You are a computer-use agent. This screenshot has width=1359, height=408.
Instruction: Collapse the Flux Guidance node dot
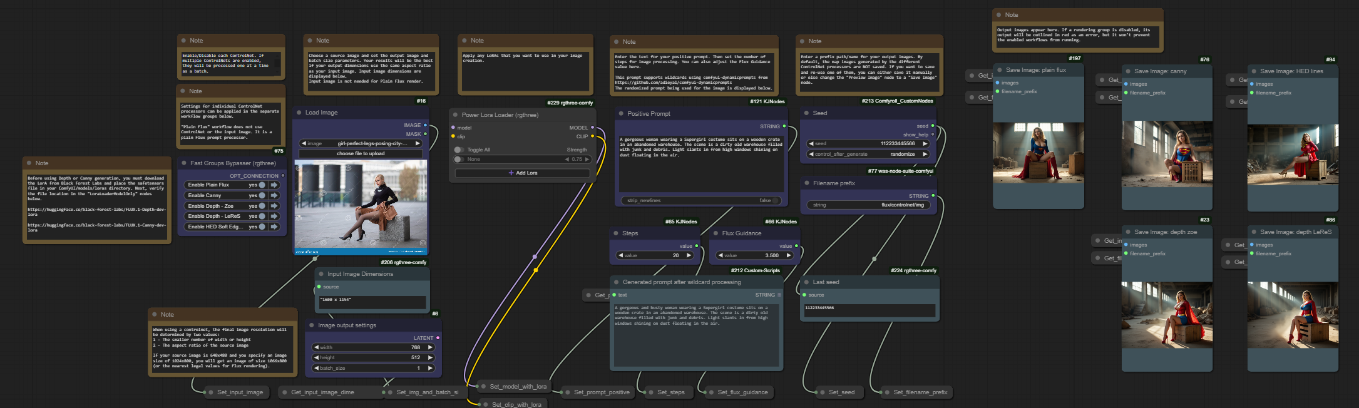click(x=715, y=233)
